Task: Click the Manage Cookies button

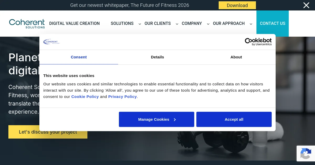Action: click(x=156, y=119)
